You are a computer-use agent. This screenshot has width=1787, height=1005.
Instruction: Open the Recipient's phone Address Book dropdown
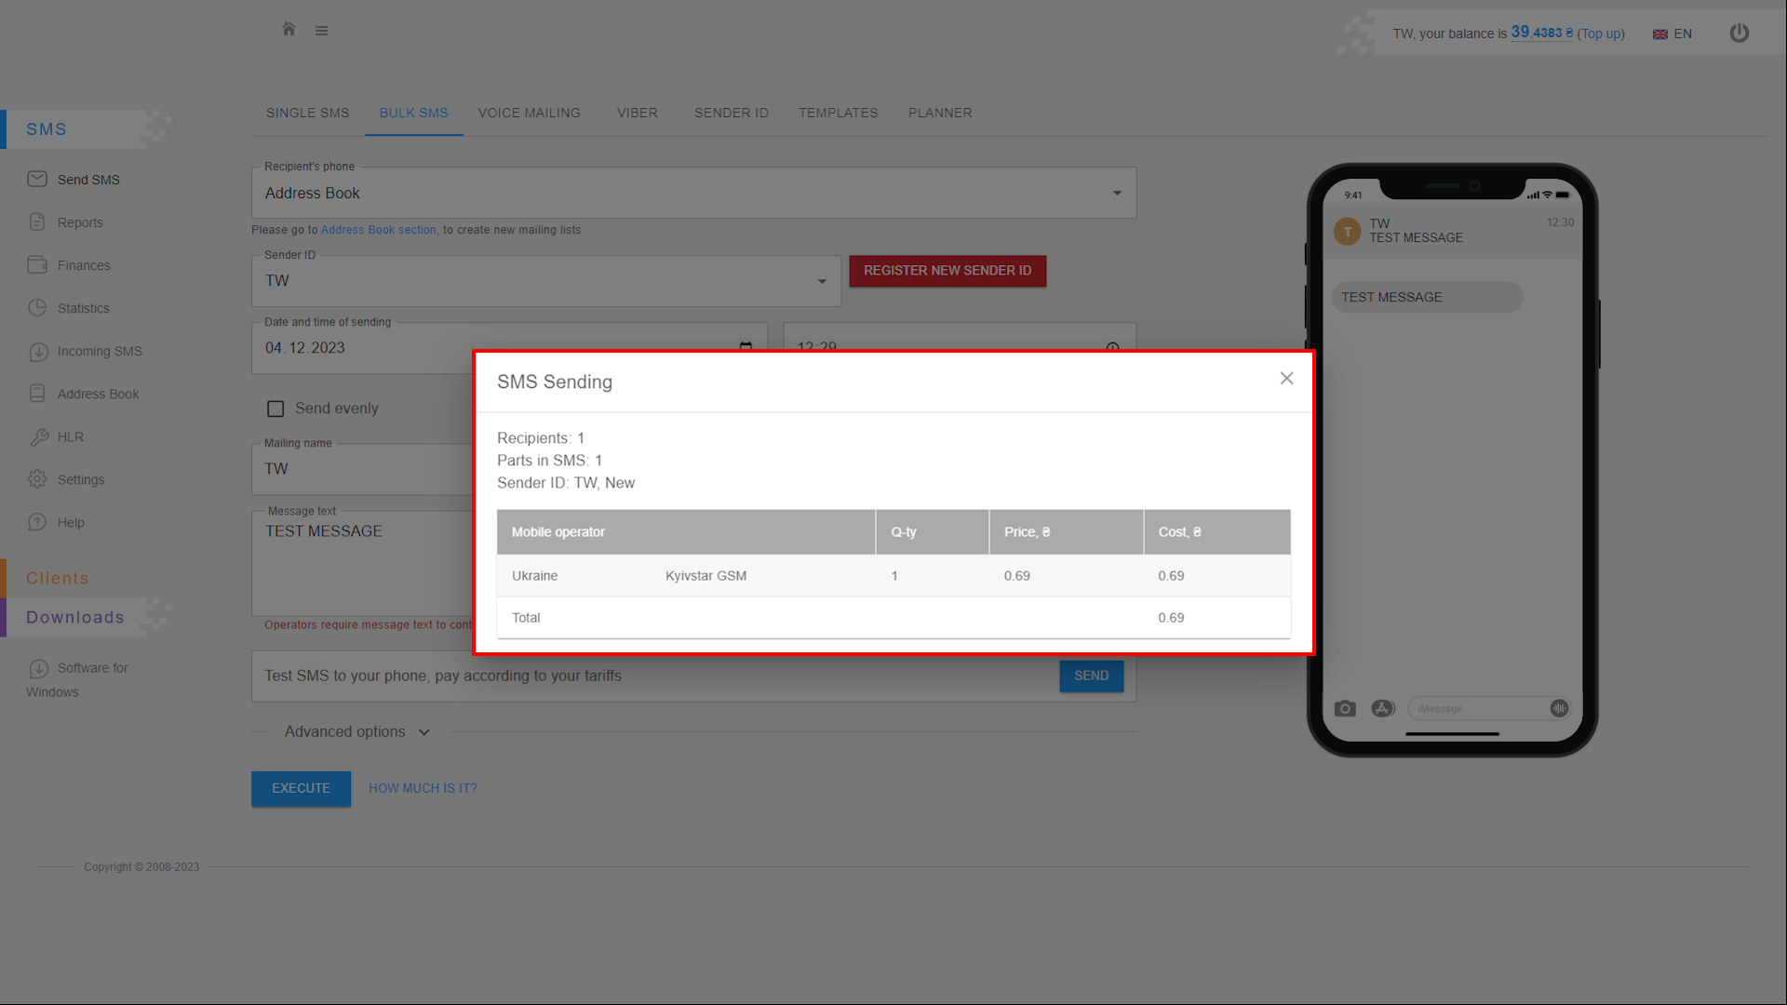(x=693, y=194)
